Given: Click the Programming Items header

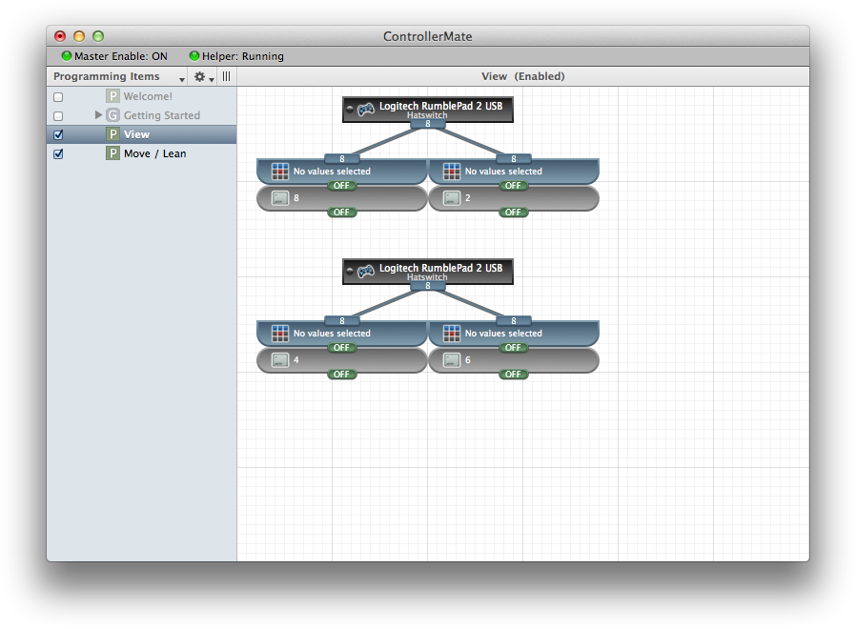Looking at the screenshot, I should tap(107, 76).
